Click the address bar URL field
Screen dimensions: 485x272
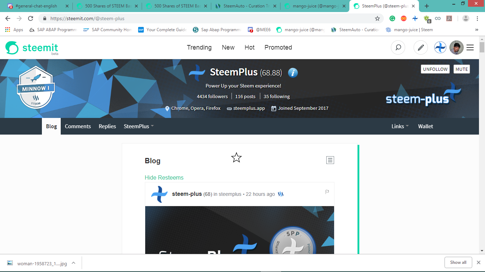(211, 18)
